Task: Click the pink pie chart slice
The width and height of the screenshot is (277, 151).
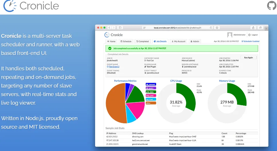Action: (136, 109)
